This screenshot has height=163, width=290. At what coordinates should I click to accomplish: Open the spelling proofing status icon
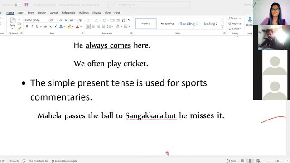tap(24, 161)
